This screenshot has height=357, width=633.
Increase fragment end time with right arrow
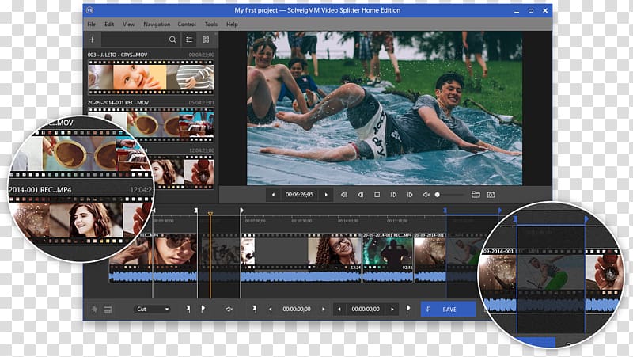[392, 309]
